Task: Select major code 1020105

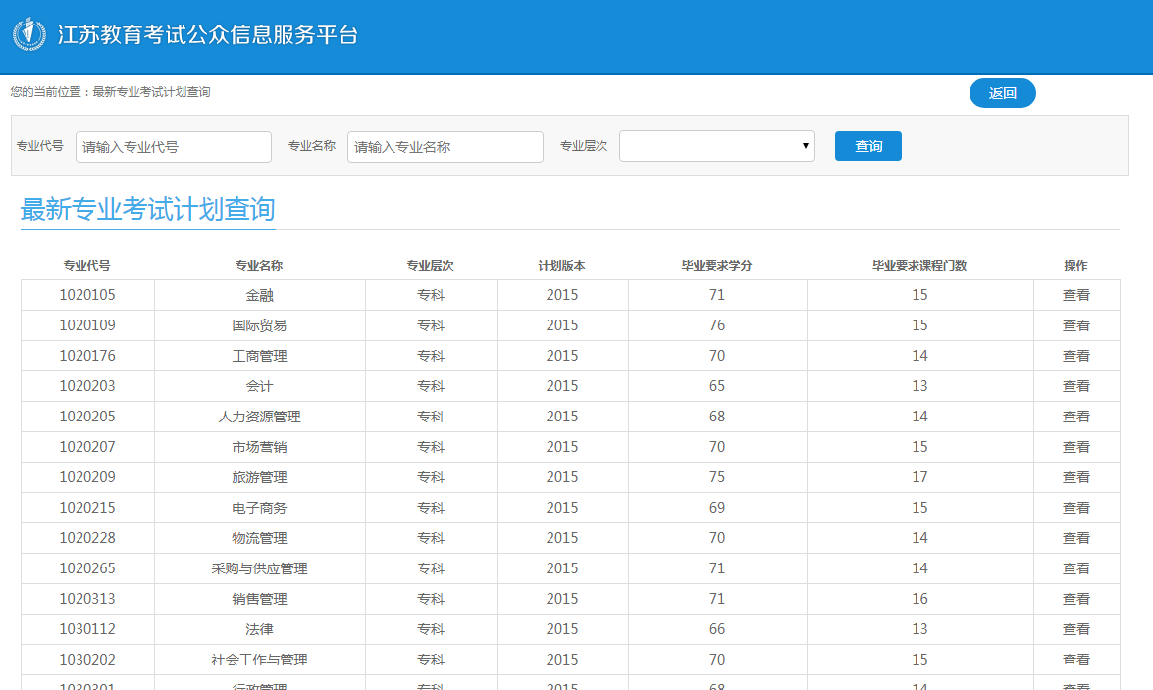Action: click(x=87, y=295)
